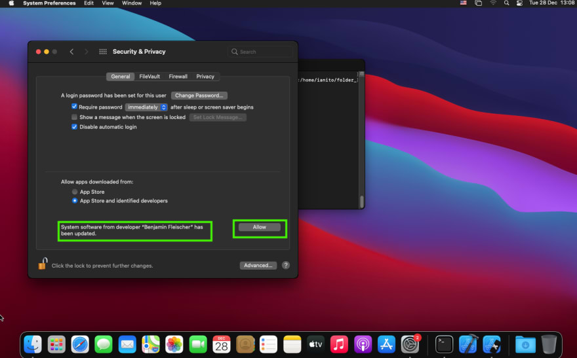Open Music from the dock

coord(339,344)
